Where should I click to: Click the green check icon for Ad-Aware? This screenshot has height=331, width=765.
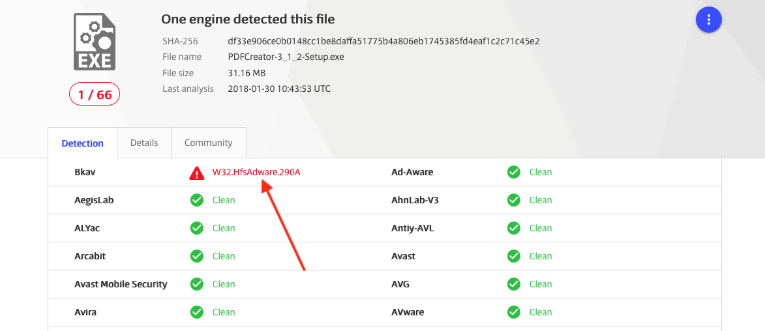[514, 173]
